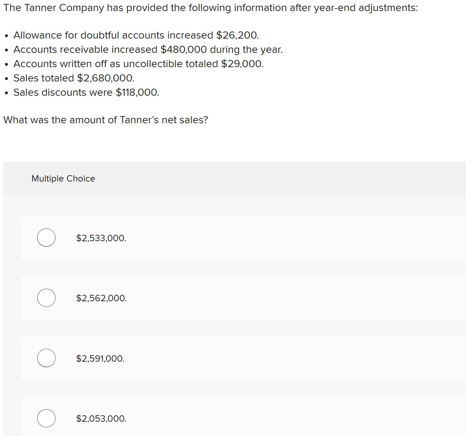Click the Multiple Choice section header
Screen dimensions: 466x436
tap(63, 178)
